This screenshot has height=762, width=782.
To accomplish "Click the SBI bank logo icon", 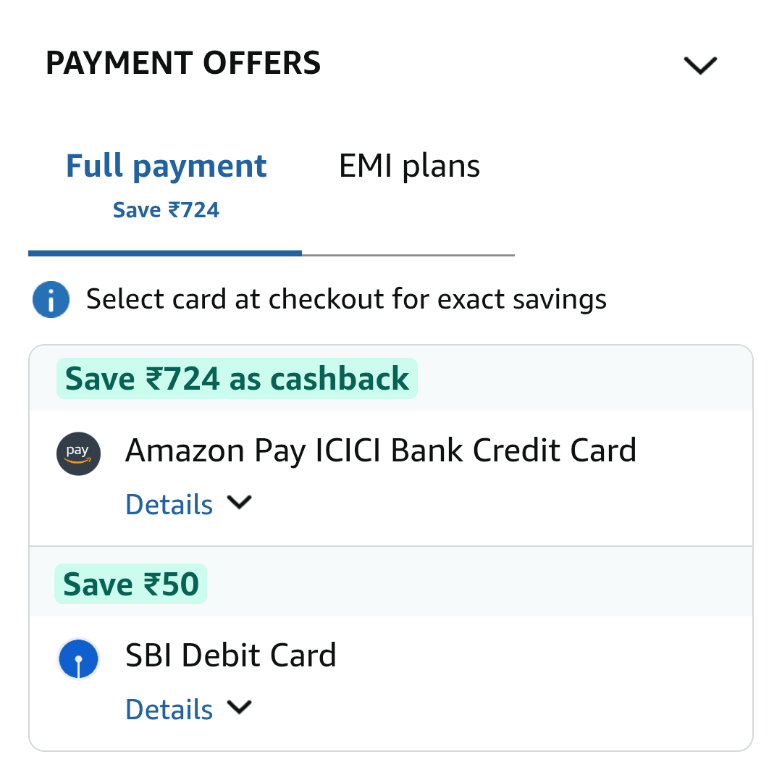I will [78, 658].
